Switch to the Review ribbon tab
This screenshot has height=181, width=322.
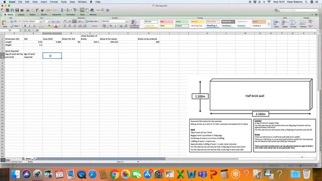pyautogui.click(x=93, y=15)
